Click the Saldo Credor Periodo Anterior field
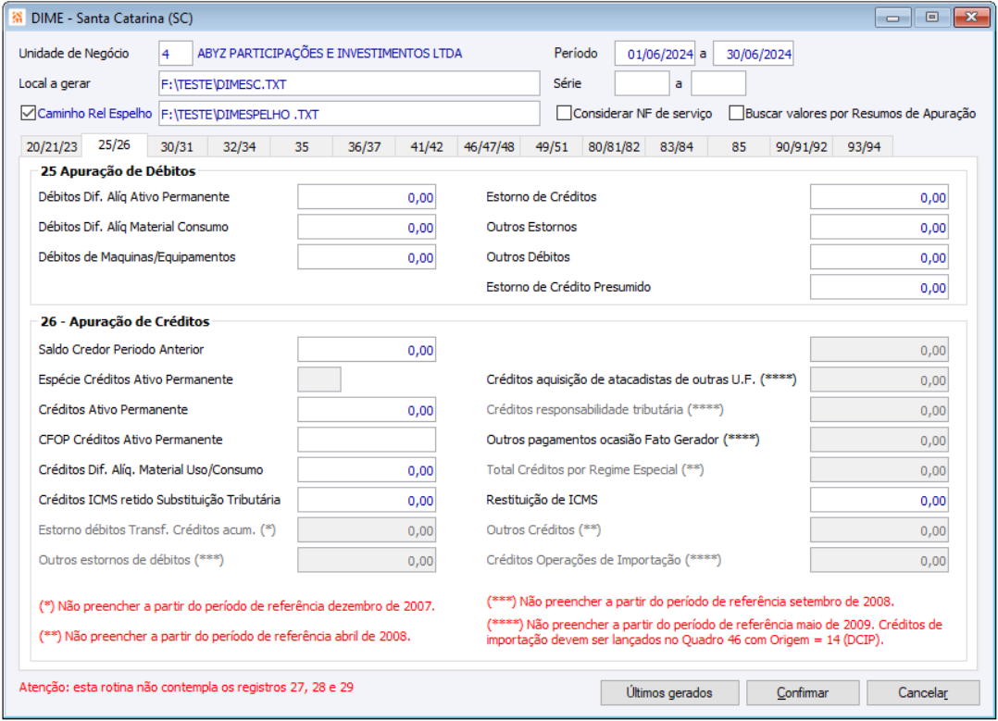The width and height of the screenshot is (998, 721). (367, 349)
